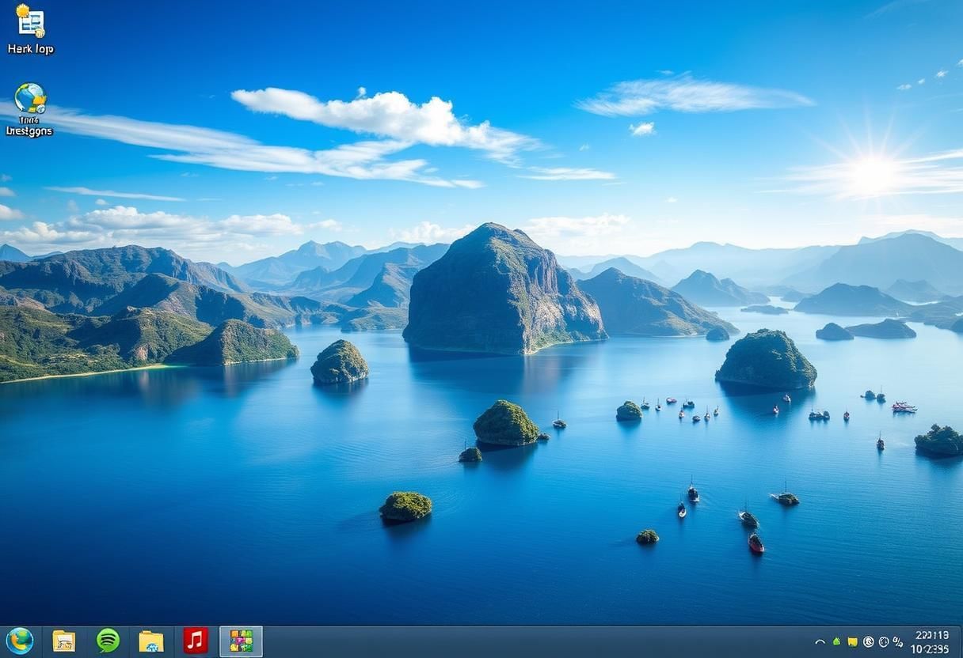Open the globe desktop shortcut below "Hark lop"
Image resolution: width=963 pixels, height=658 pixels.
(30, 110)
